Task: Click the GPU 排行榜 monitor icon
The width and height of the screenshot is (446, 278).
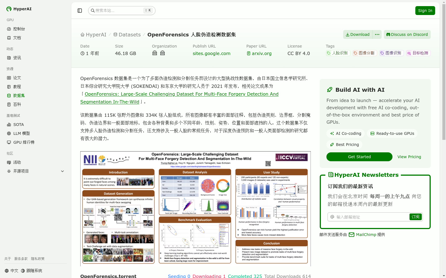Action: pyautogui.click(x=9, y=142)
